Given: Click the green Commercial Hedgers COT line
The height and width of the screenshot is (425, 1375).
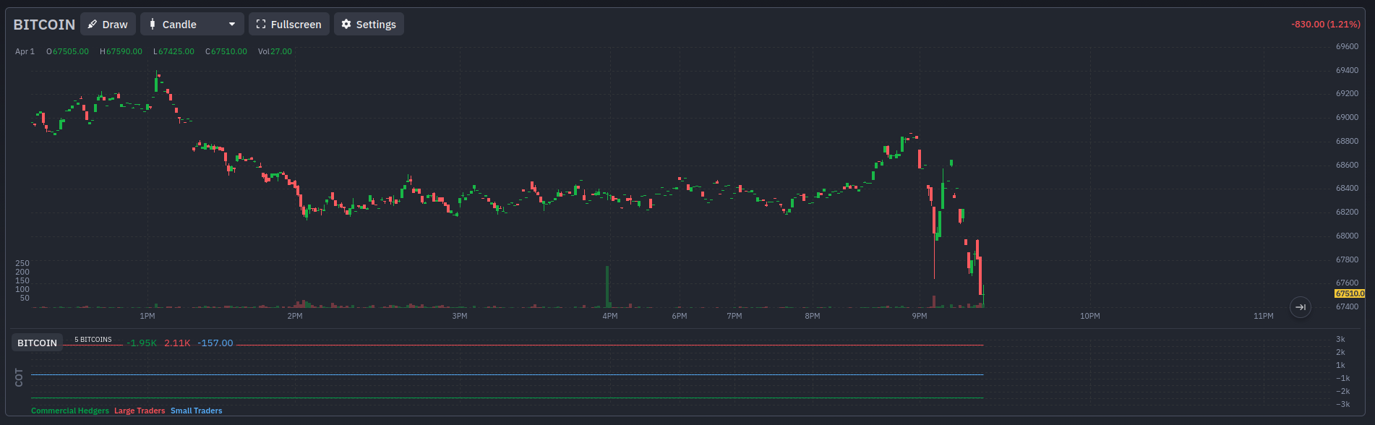Looking at the screenshot, I should (507, 398).
